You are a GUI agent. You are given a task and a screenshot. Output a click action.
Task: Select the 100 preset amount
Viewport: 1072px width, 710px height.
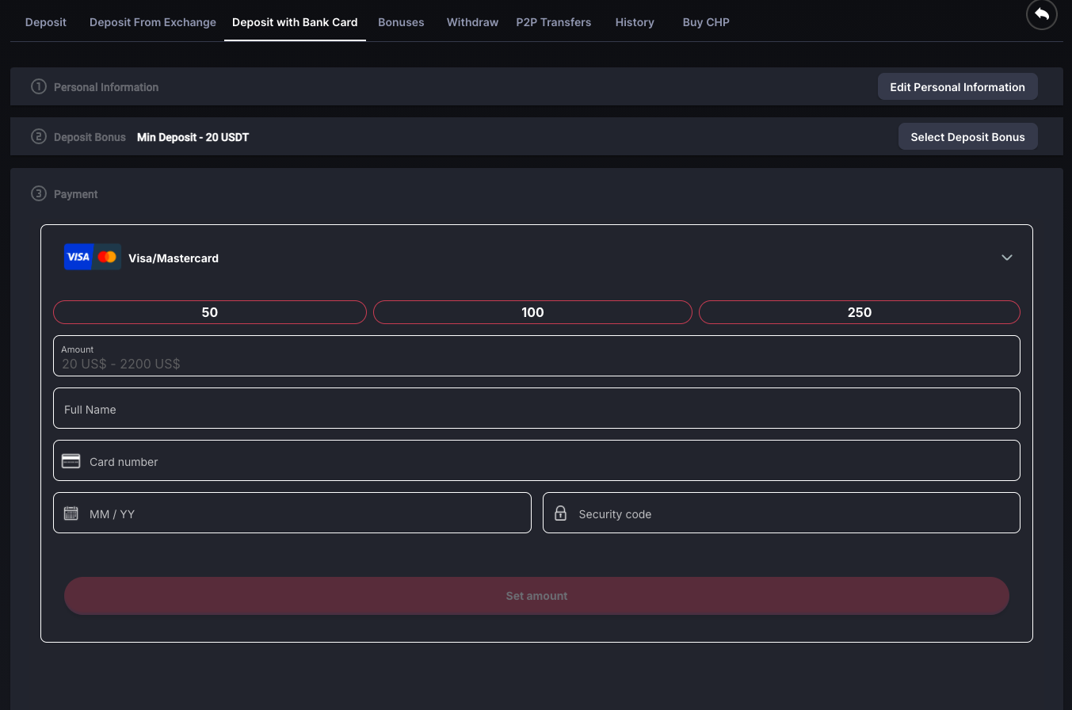(x=532, y=312)
